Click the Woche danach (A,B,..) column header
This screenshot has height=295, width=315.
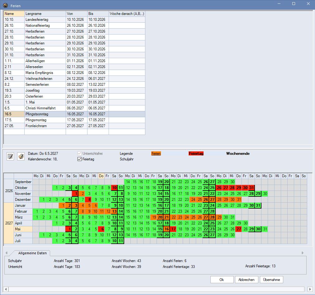pos(127,14)
